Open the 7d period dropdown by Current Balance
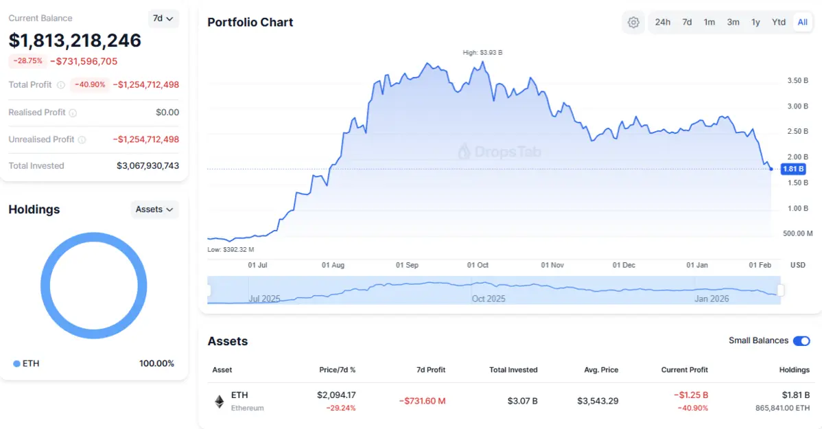Viewport: 822px width, 429px height. 163,19
